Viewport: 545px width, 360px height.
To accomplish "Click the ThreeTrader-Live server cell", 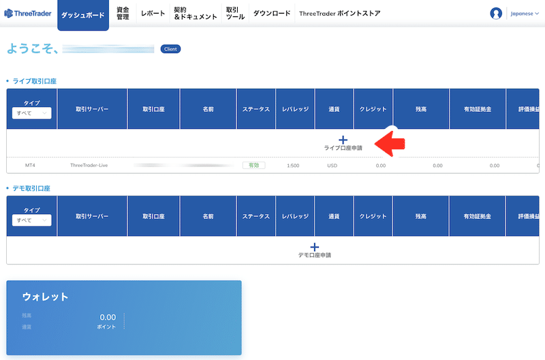I will click(x=89, y=165).
